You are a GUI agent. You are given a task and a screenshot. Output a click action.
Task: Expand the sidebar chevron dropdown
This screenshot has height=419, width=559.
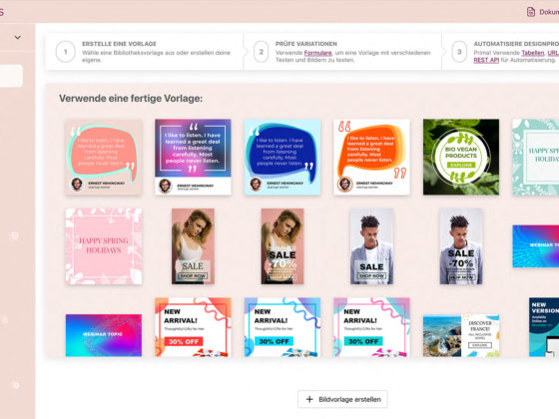coord(18,38)
